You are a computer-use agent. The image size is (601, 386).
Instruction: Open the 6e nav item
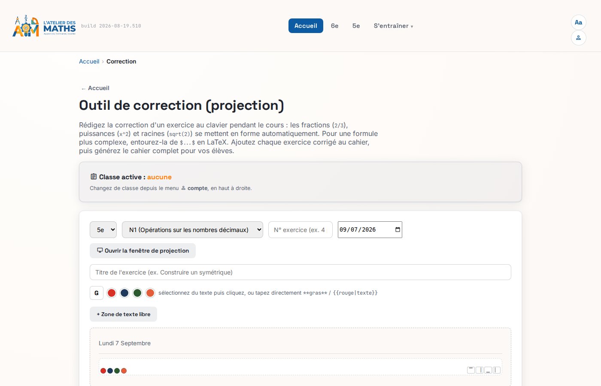tap(334, 26)
